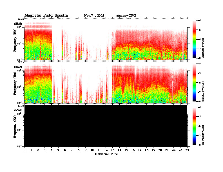Click the hour '8' tick label on time axis
This screenshot has height=172, width=223.
coord(79,150)
